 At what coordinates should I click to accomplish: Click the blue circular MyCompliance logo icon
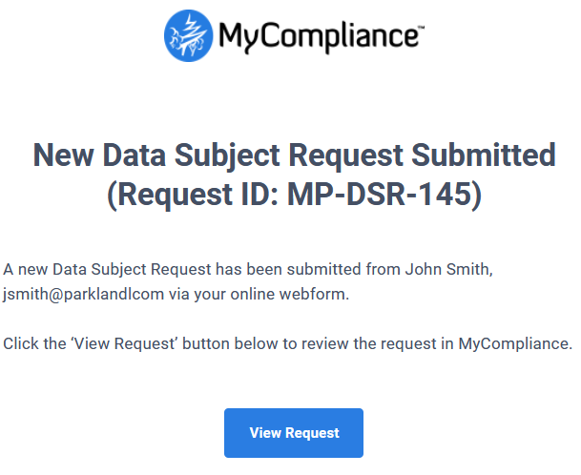pos(188,35)
